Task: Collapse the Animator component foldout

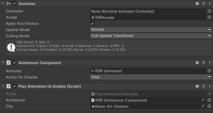Action: (x=3, y=4)
